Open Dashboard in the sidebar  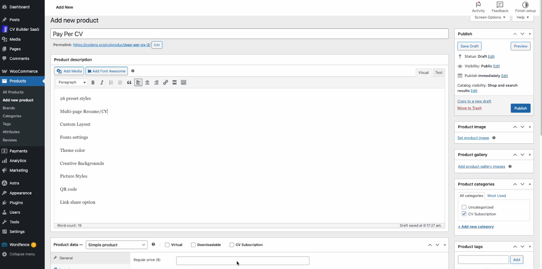click(x=19, y=7)
